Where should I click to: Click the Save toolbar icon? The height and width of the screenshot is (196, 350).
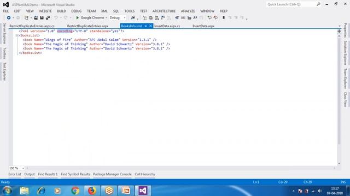coord(42,18)
